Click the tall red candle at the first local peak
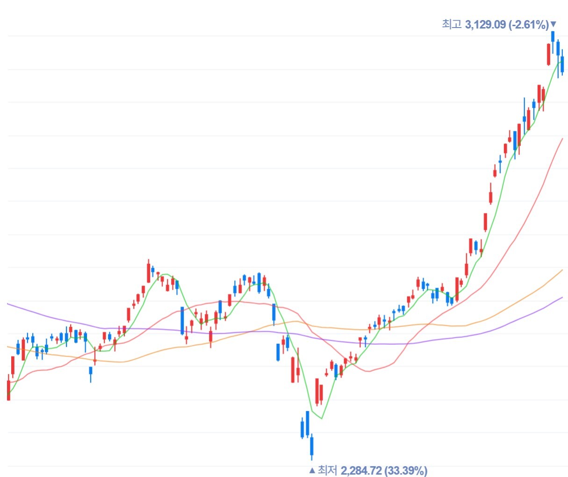 click(x=149, y=273)
